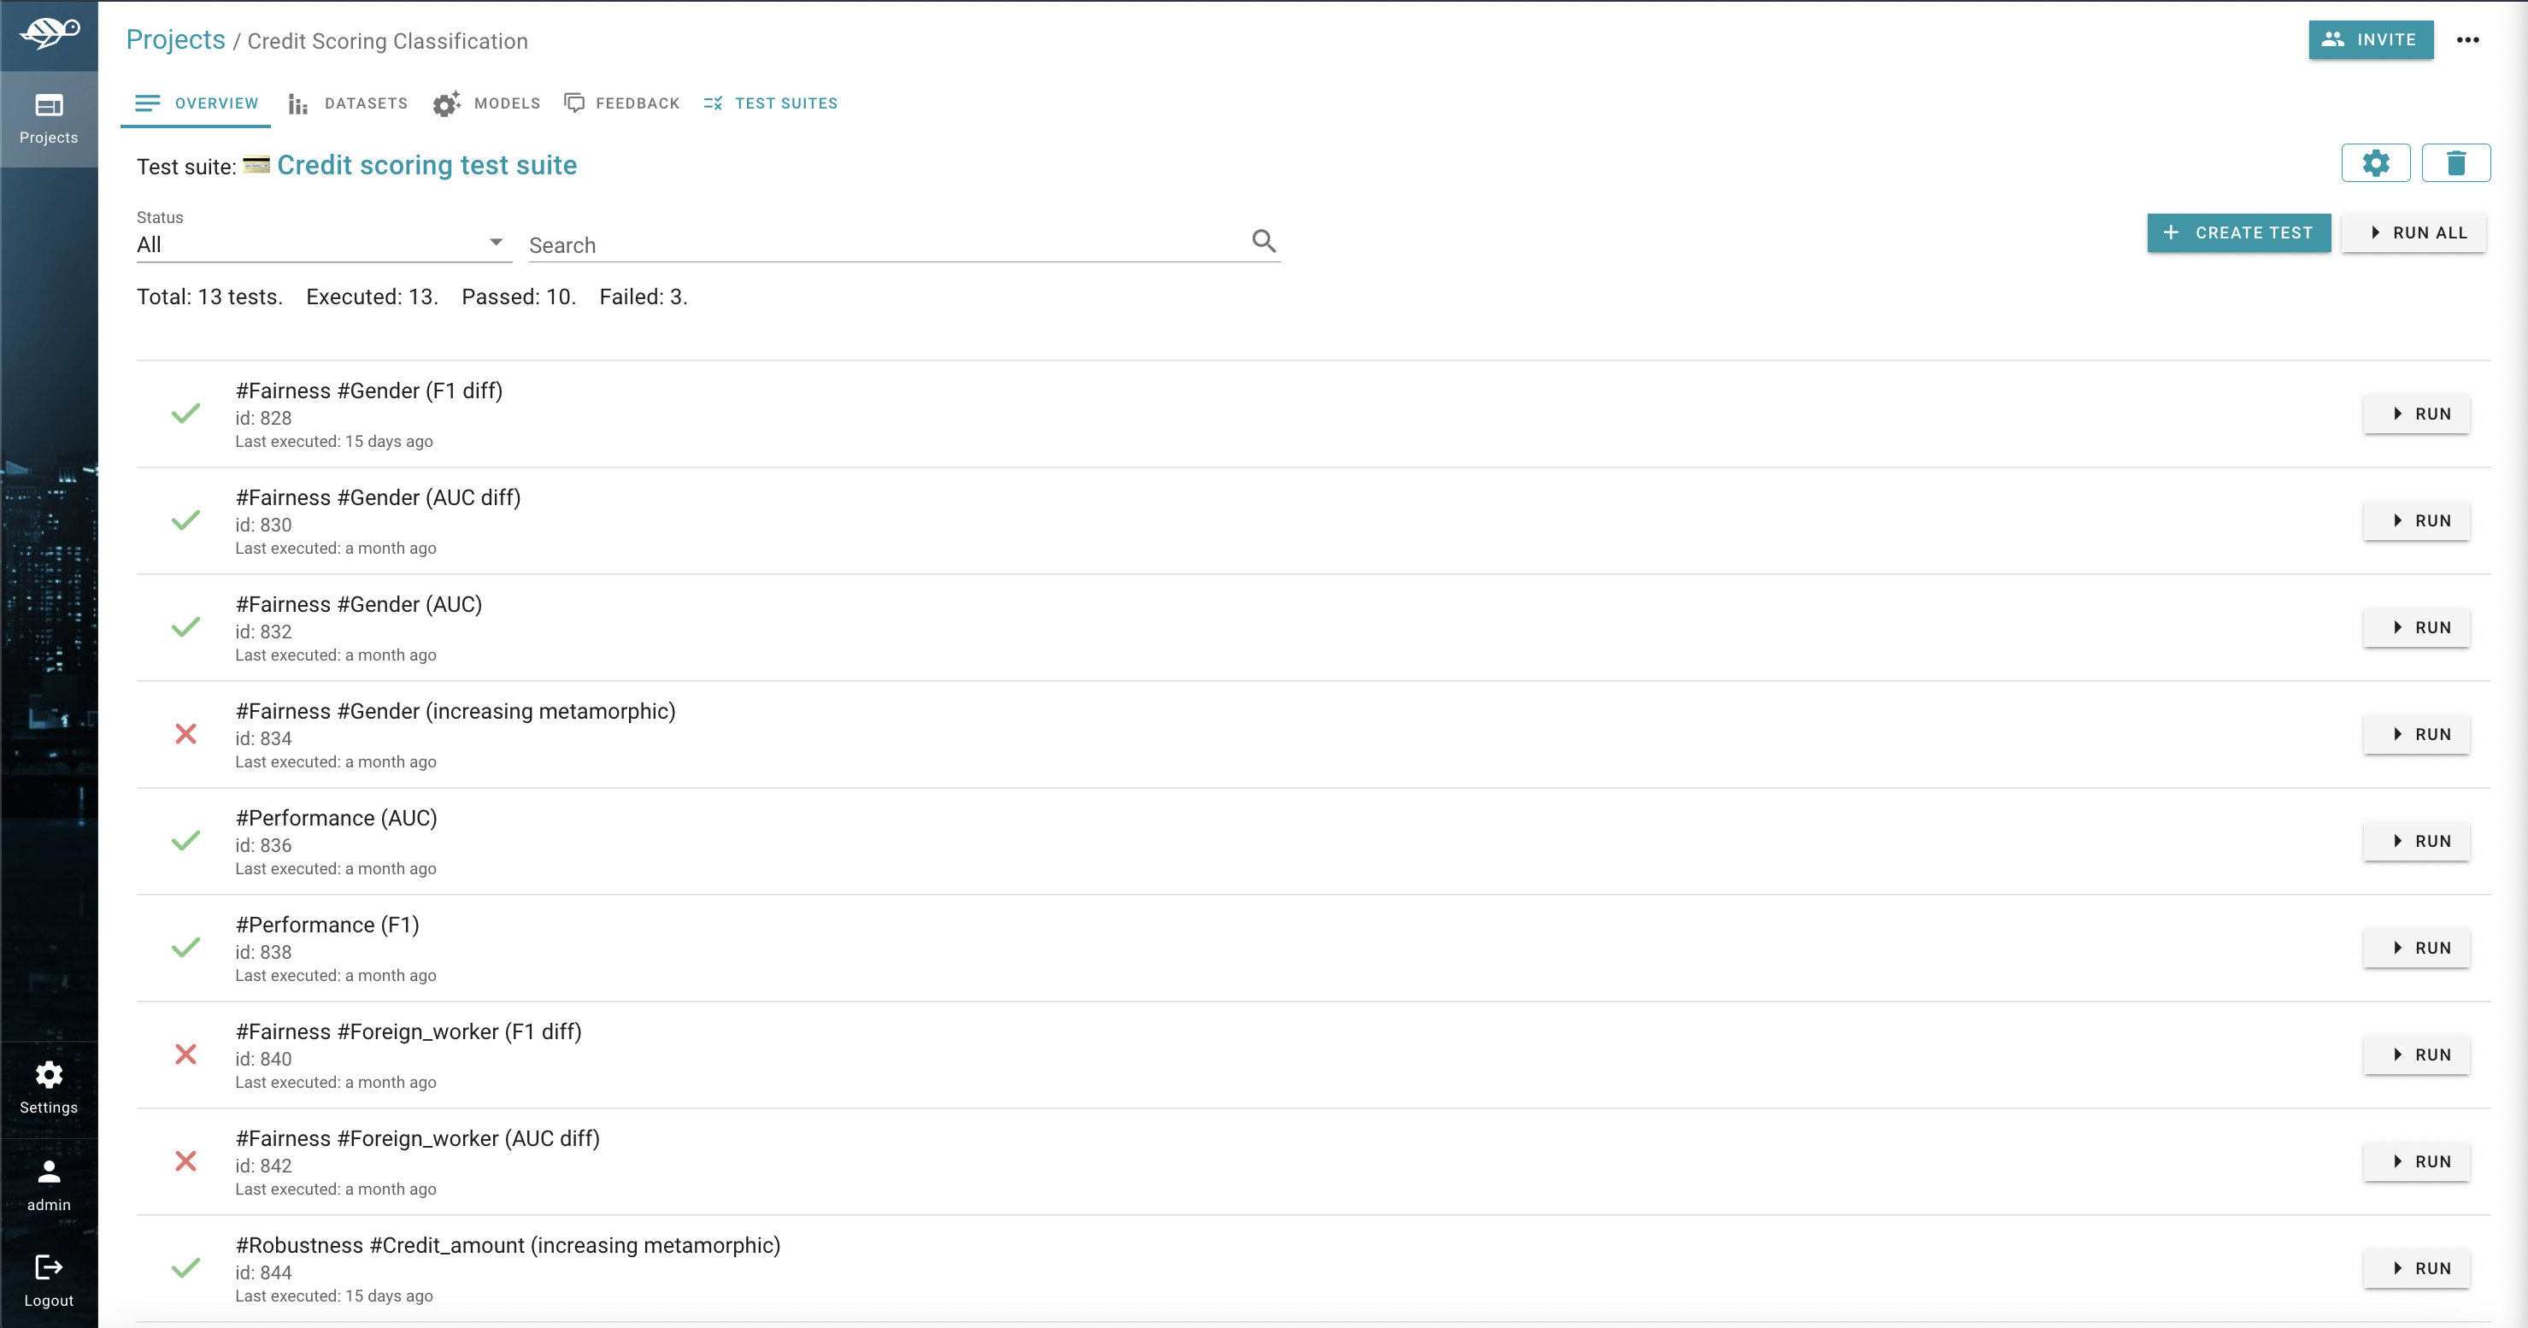Open the Feedback tab
Image resolution: width=2528 pixels, height=1328 pixels.
click(x=622, y=103)
